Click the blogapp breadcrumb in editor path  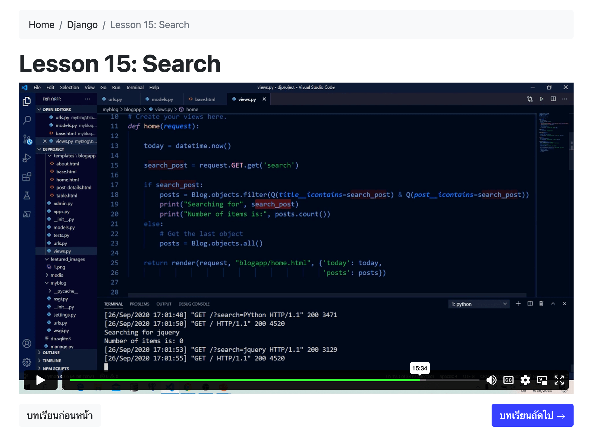coord(133,109)
